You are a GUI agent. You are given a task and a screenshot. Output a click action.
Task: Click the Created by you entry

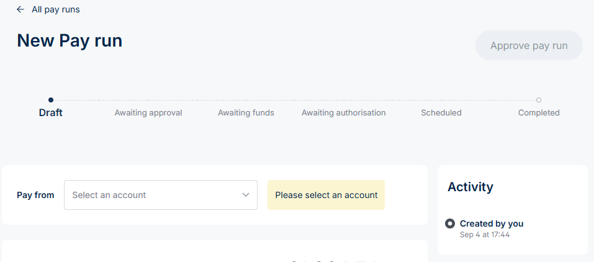pyautogui.click(x=491, y=224)
